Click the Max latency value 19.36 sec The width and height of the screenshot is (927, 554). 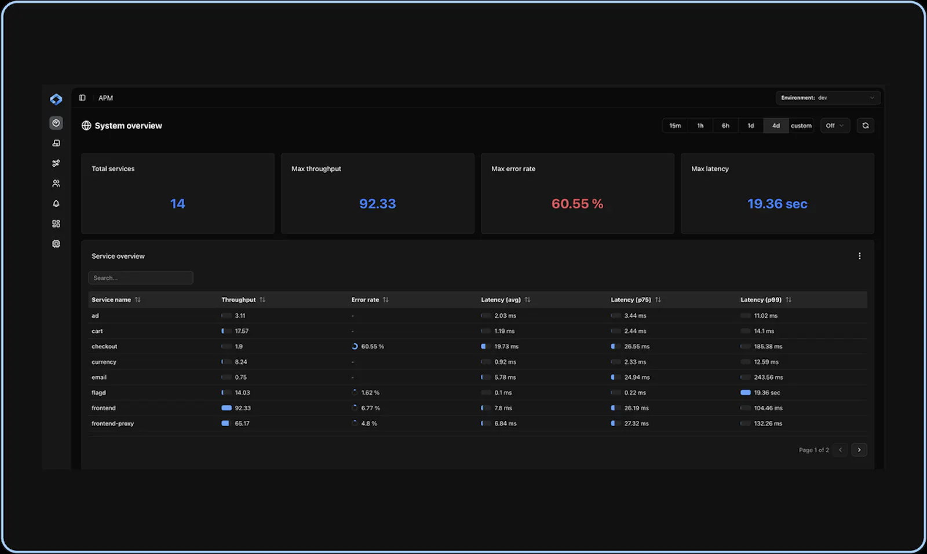coord(778,204)
